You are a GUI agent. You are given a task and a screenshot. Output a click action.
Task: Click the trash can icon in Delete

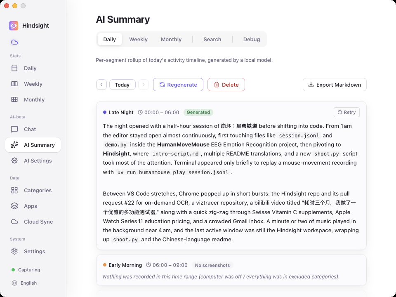click(x=217, y=85)
